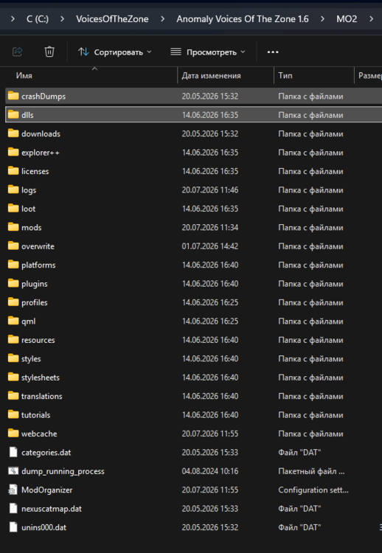Click the share icon in toolbar
382x553 pixels.
pos(17,52)
